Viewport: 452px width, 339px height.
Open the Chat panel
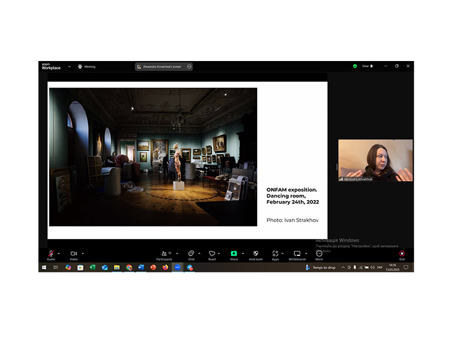pos(191,254)
